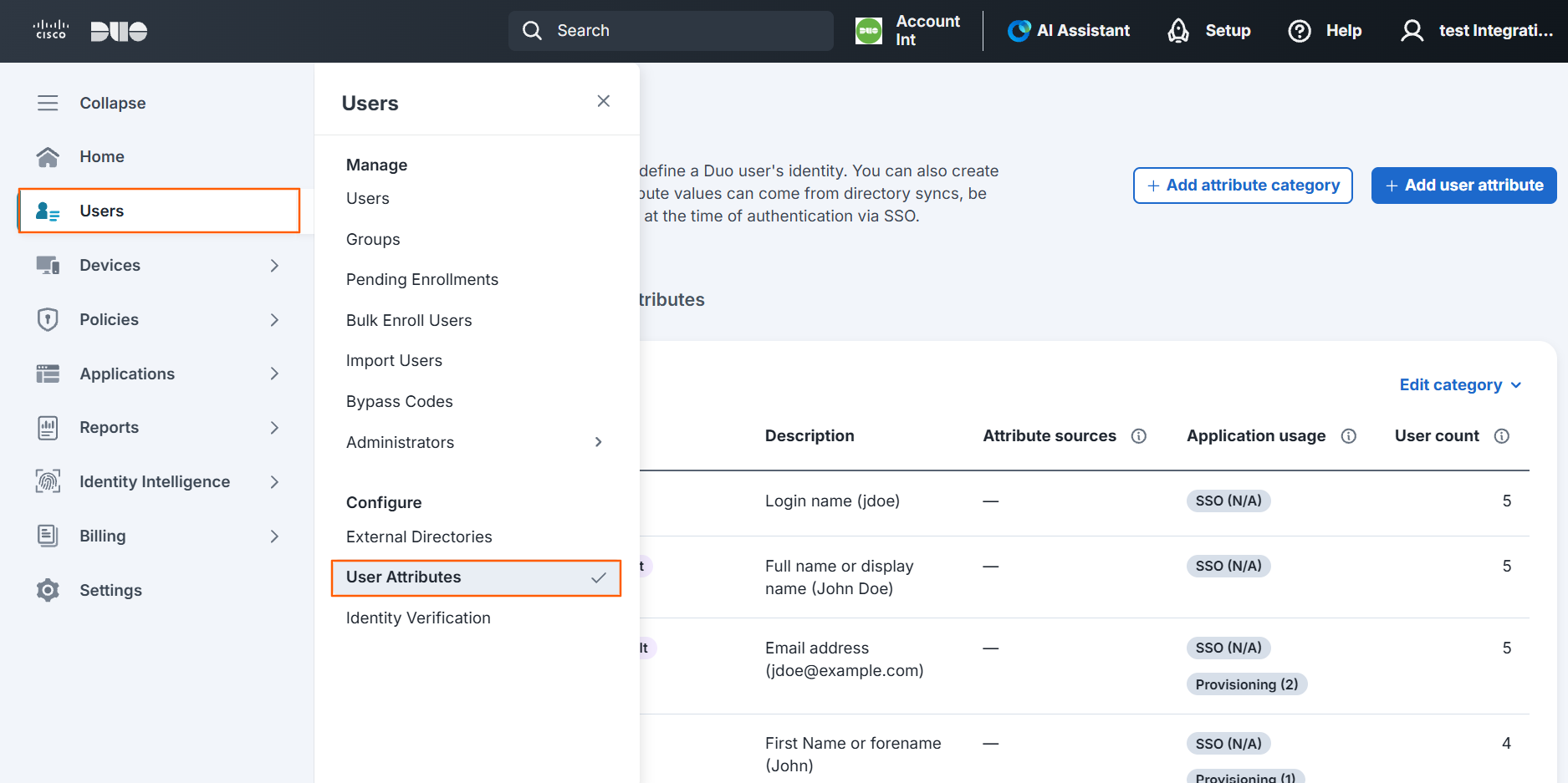Click the Settings gear icon

click(48, 590)
